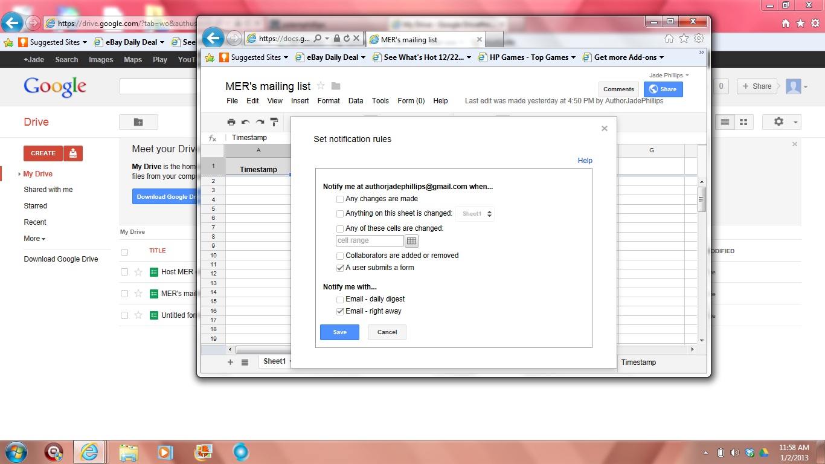This screenshot has width=825, height=464.
Task: Click the folder icon beside document title
Action: (336, 86)
